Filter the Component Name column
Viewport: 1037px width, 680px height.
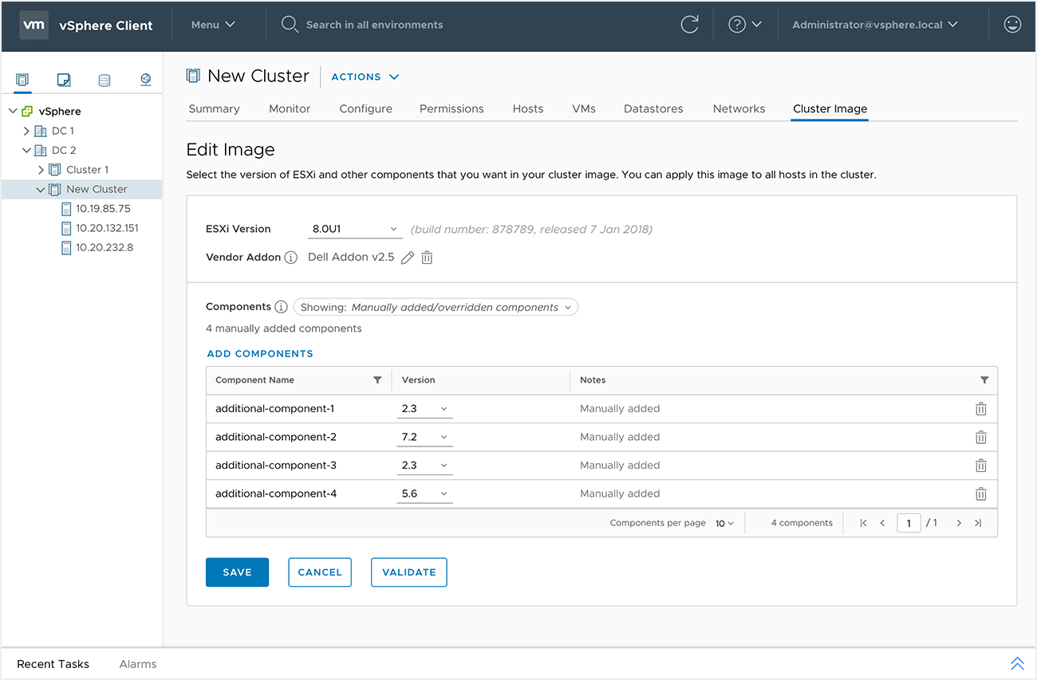tap(377, 380)
